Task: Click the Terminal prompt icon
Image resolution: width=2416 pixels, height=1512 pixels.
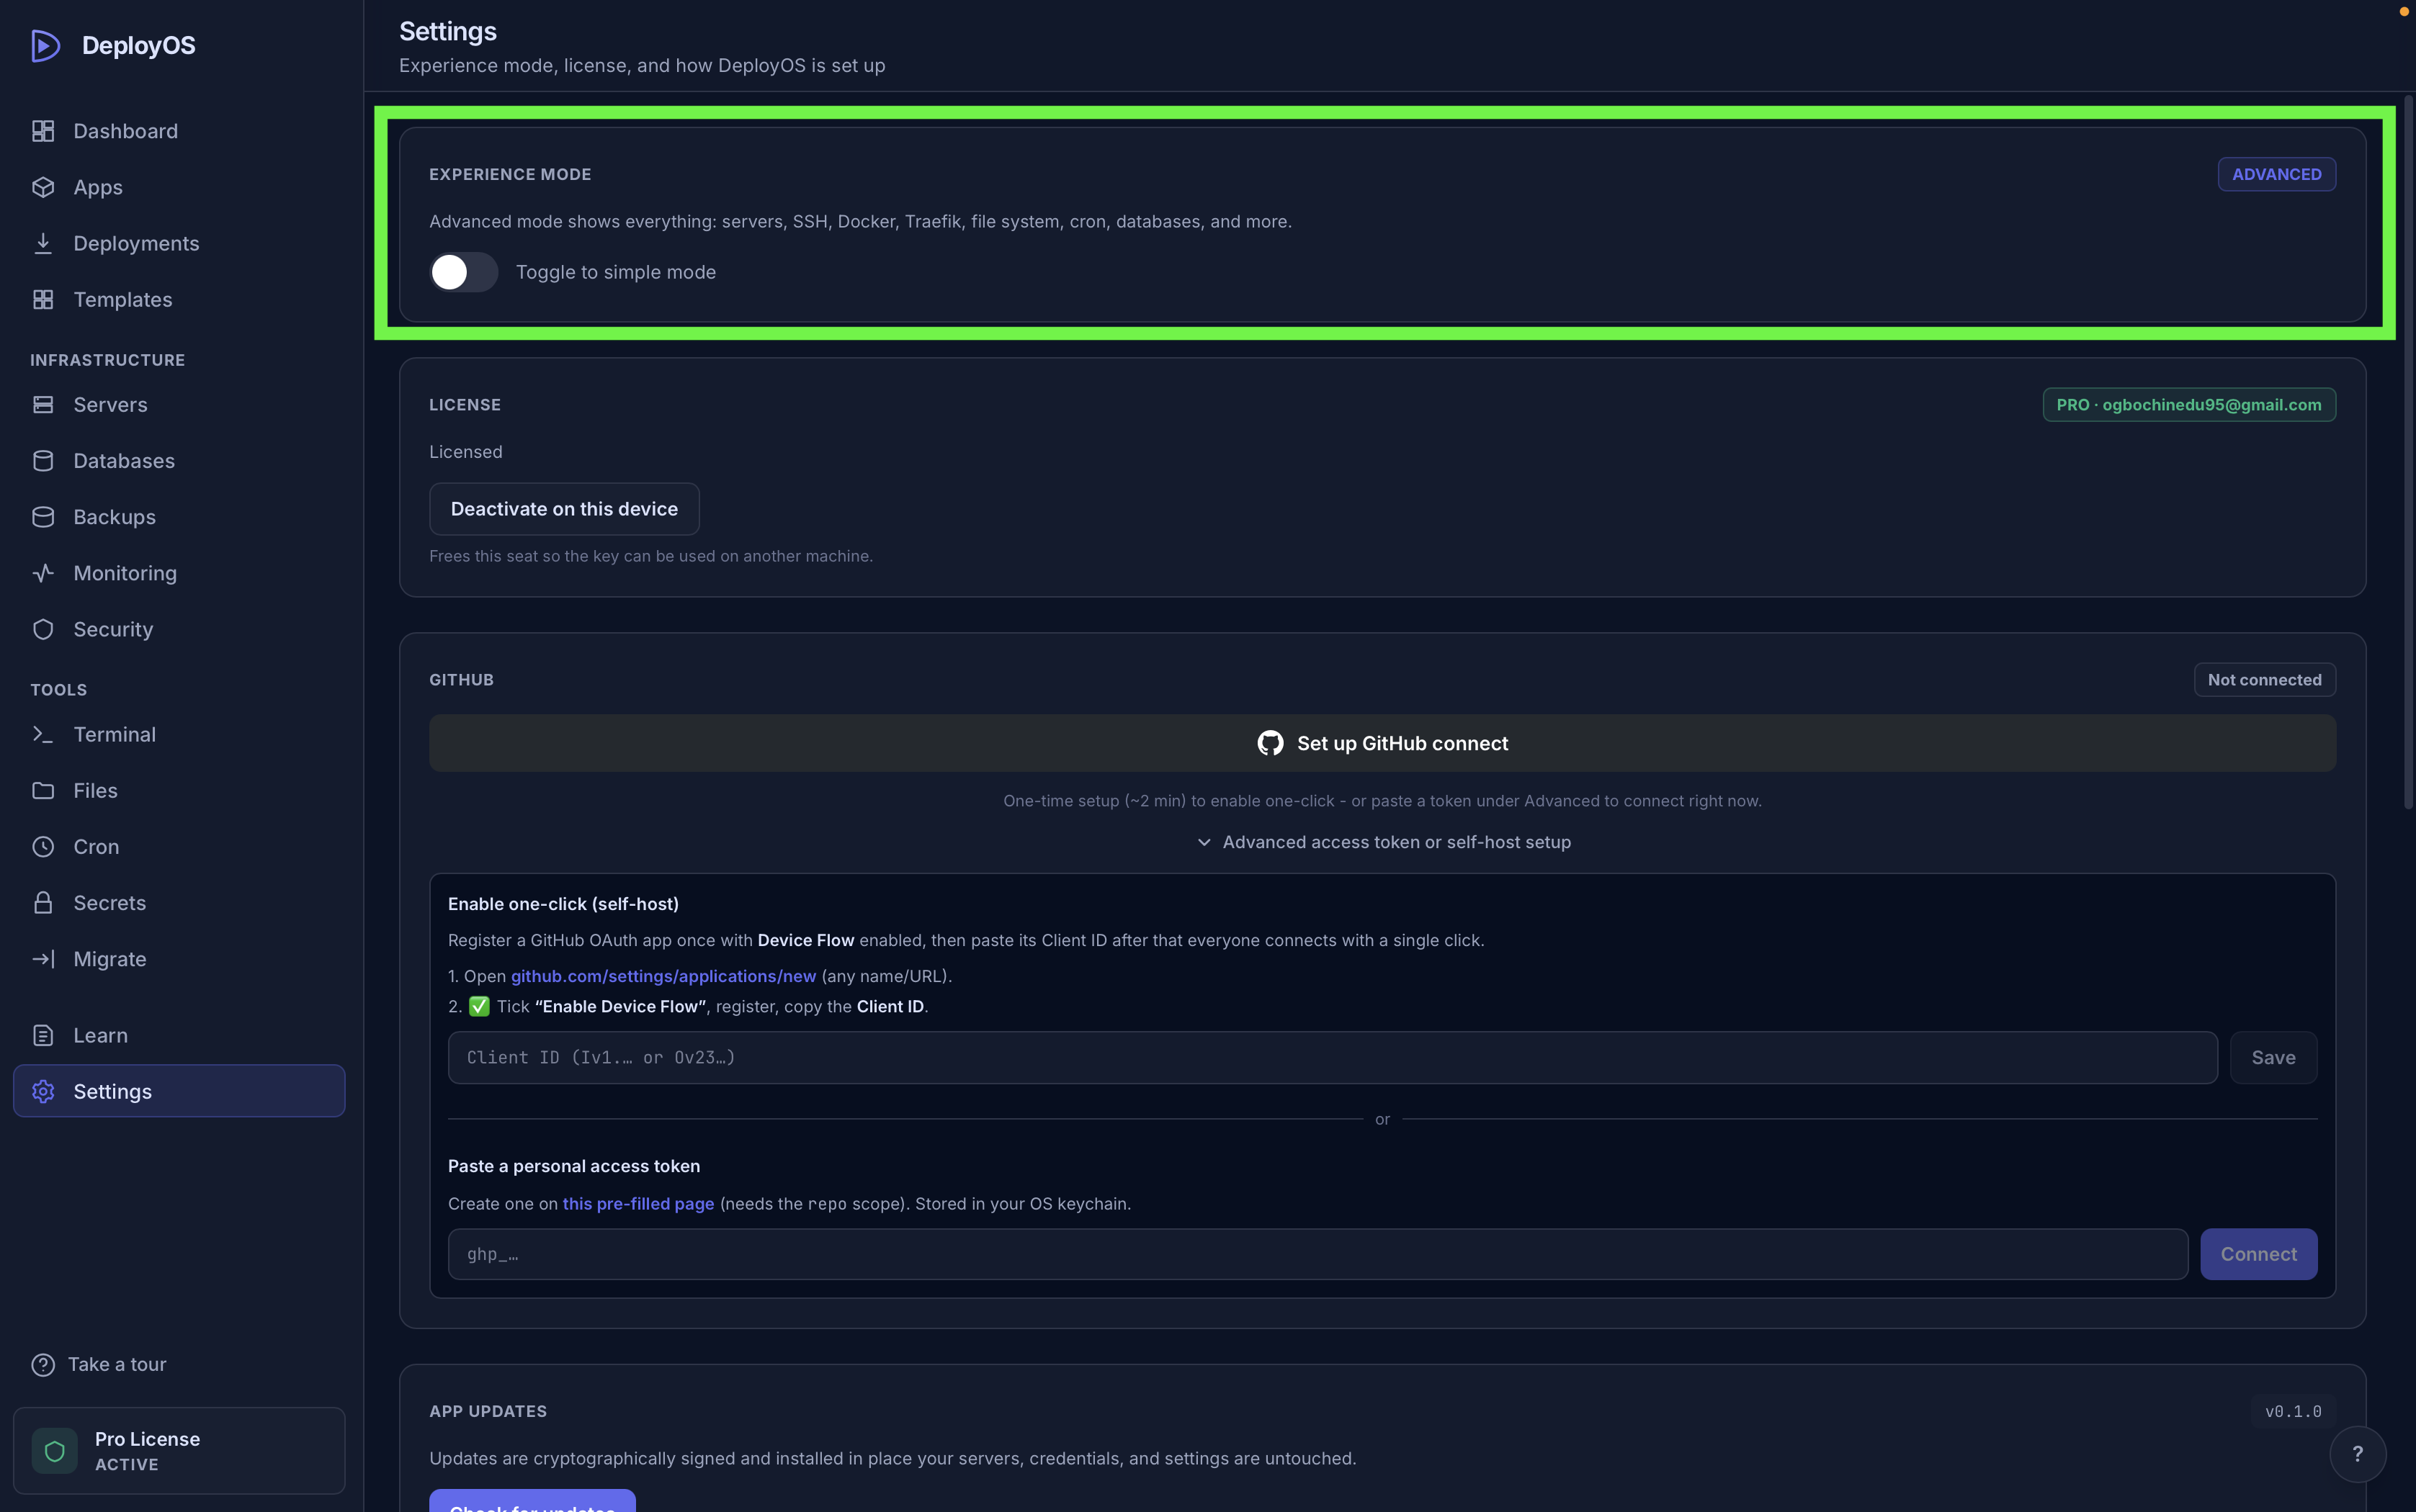Action: tap(43, 734)
